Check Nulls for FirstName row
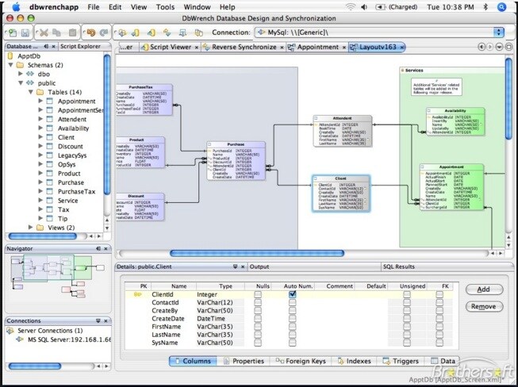 coord(258,327)
